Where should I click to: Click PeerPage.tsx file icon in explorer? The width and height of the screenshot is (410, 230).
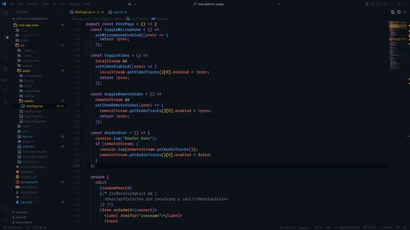23,107
